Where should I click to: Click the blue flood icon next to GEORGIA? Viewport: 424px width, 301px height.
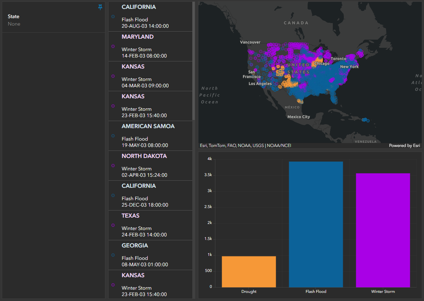click(113, 255)
